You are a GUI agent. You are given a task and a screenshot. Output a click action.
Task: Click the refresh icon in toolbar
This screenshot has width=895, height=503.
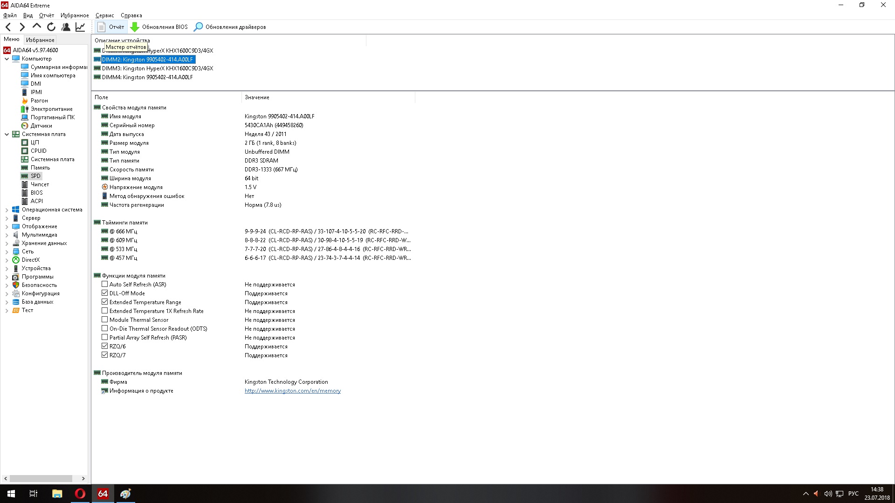pos(51,27)
